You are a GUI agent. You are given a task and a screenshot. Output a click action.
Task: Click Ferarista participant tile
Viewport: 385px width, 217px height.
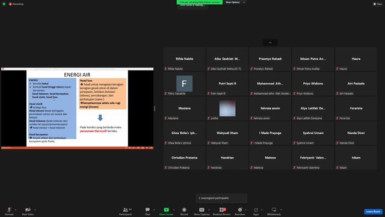tap(356, 108)
